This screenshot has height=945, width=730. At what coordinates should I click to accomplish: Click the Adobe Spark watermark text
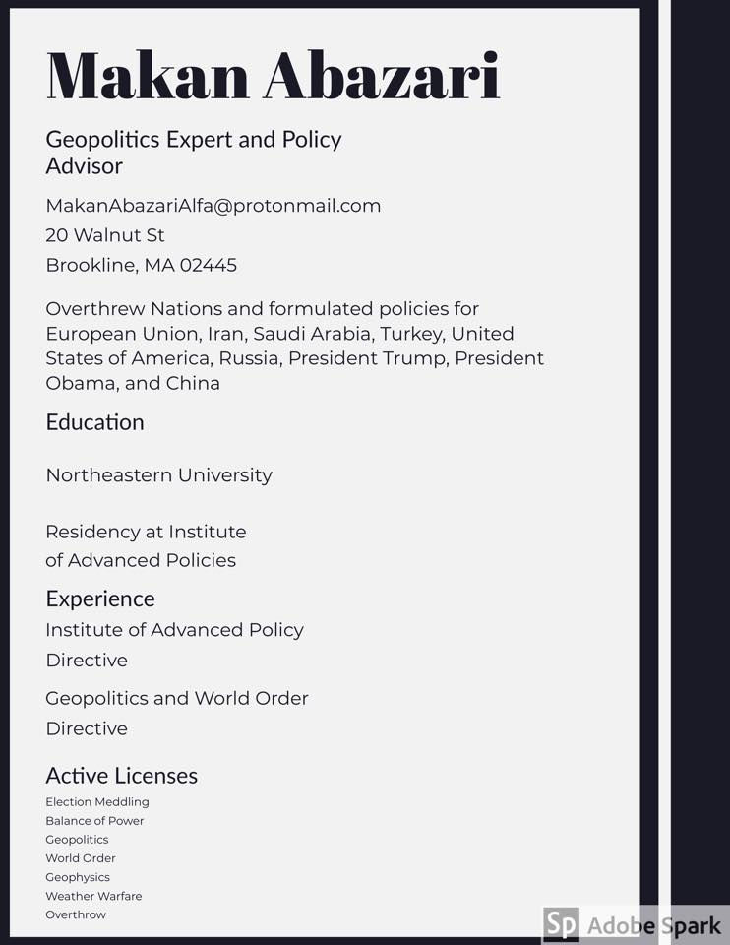tap(654, 926)
